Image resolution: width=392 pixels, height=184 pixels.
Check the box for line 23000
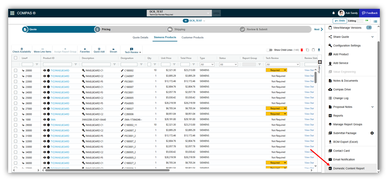(x=16, y=87)
